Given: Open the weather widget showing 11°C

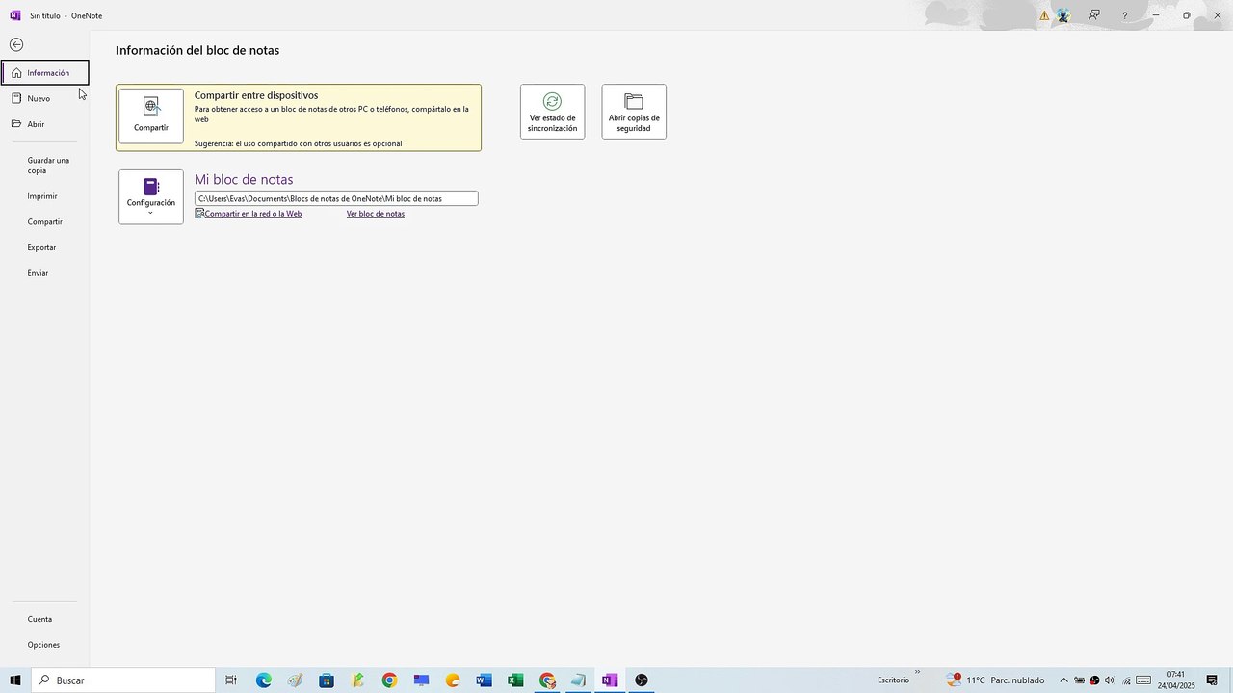Looking at the screenshot, I should tap(996, 680).
